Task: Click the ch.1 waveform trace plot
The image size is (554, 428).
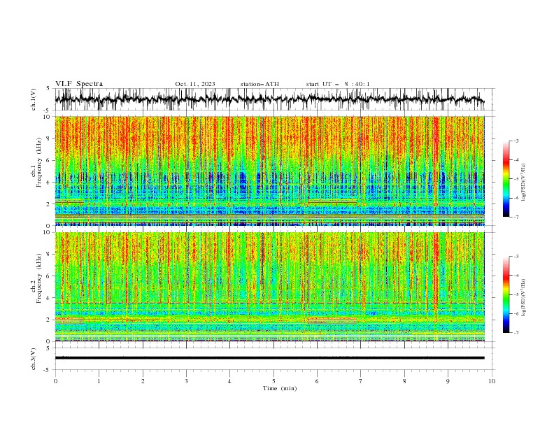Action: click(269, 99)
